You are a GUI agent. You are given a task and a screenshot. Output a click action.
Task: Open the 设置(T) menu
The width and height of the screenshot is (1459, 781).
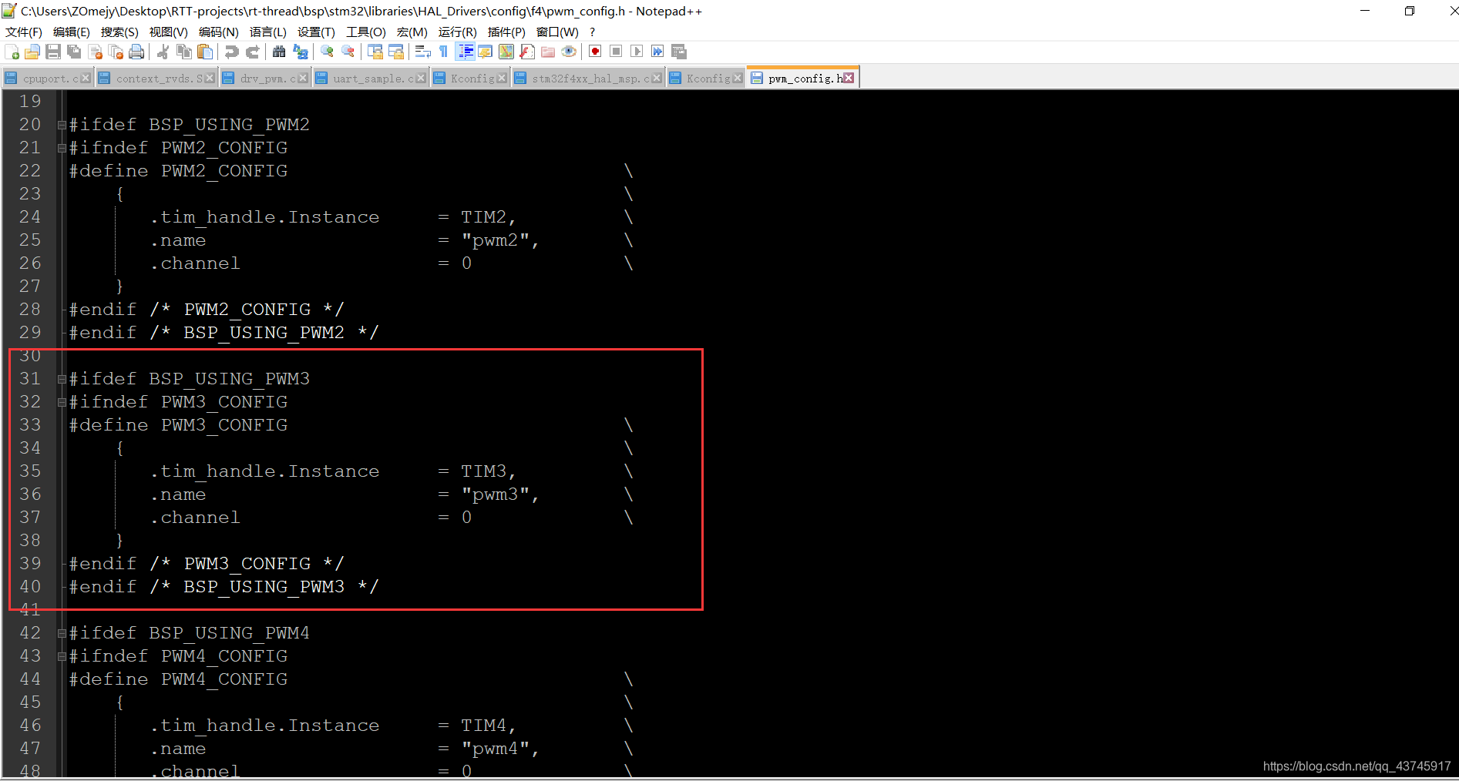pyautogui.click(x=316, y=32)
